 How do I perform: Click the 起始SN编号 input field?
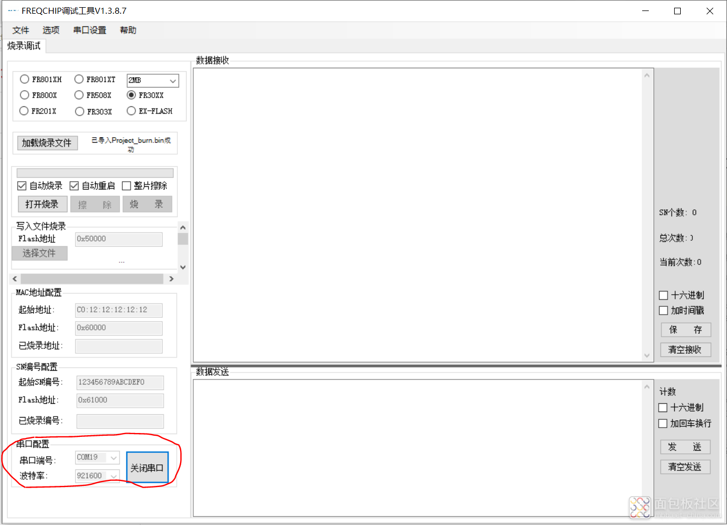coord(120,382)
